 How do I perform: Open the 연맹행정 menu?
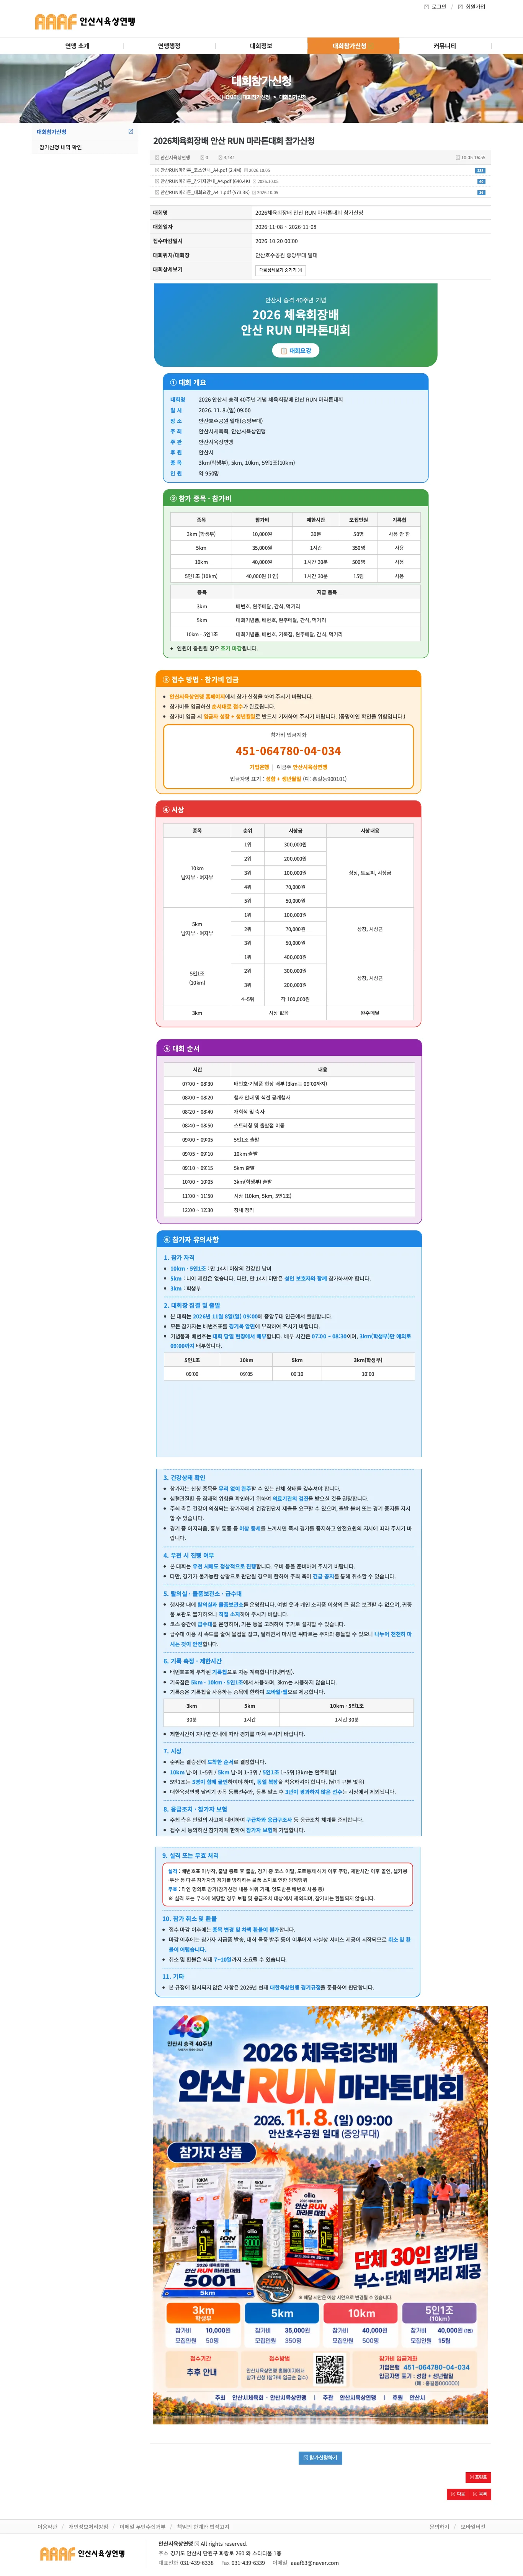169,46
